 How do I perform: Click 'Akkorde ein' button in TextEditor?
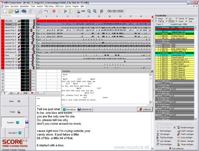69,110
